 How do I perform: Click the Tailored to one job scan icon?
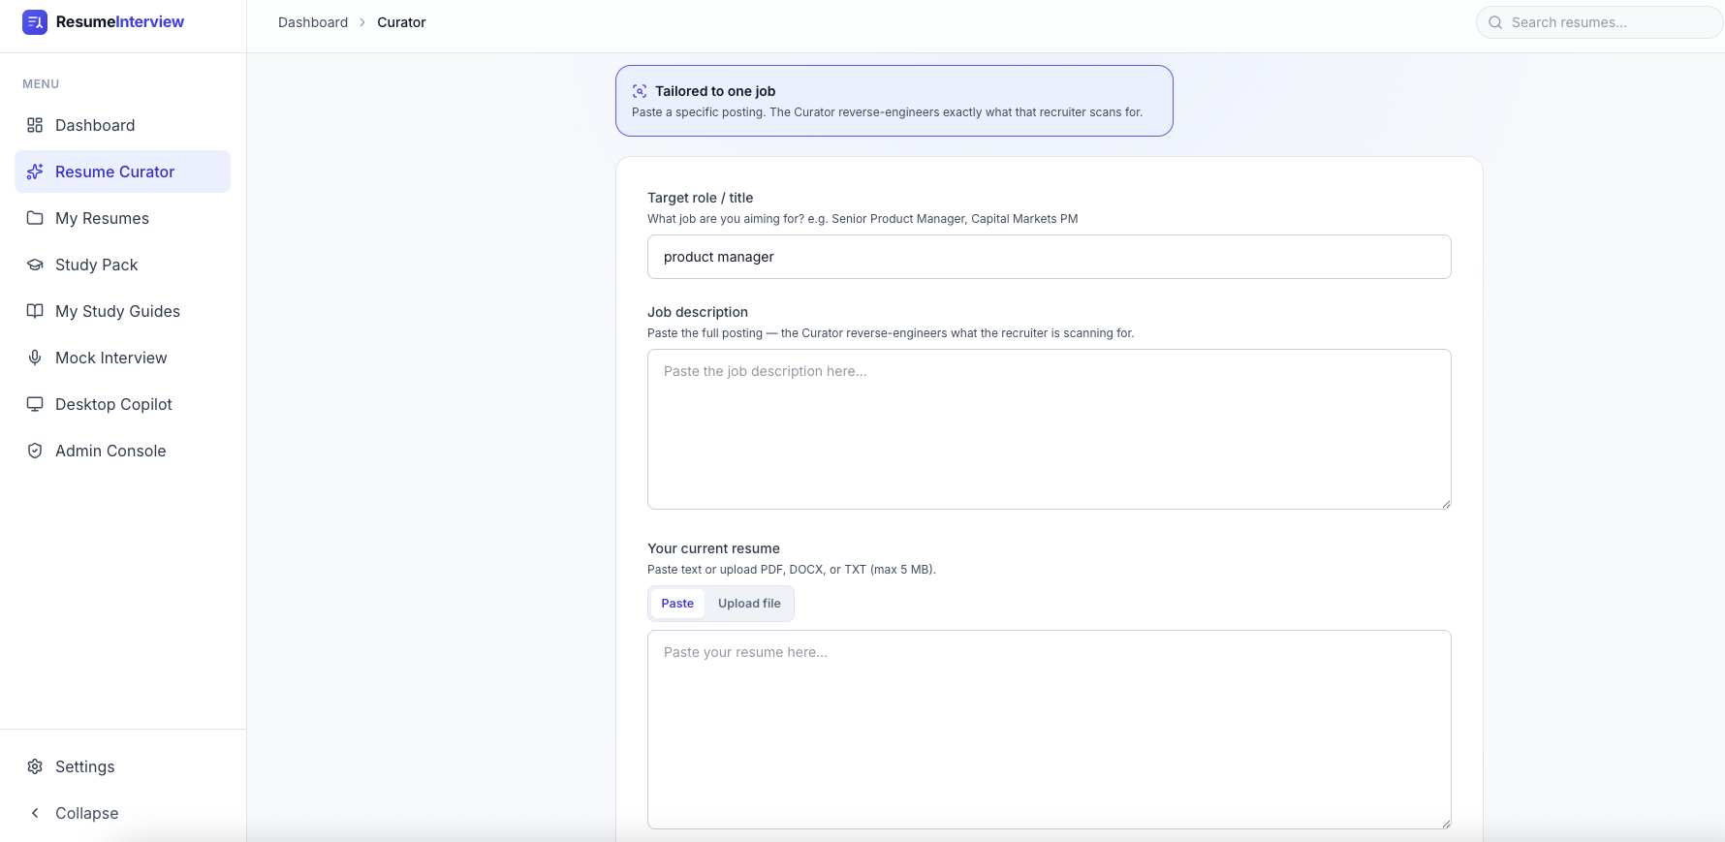click(640, 91)
